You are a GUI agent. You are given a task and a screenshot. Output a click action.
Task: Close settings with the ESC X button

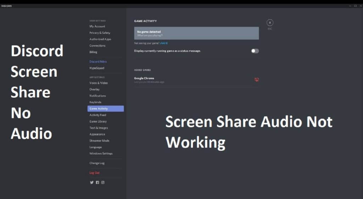pyautogui.click(x=270, y=23)
